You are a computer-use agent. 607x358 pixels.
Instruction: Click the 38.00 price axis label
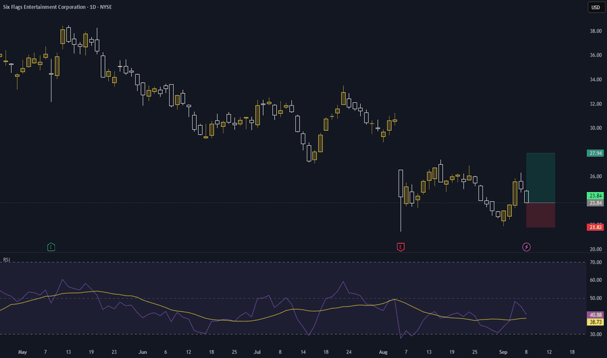[x=595, y=31]
